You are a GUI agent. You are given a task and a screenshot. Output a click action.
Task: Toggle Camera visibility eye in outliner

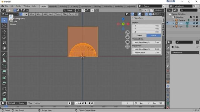[194, 20]
